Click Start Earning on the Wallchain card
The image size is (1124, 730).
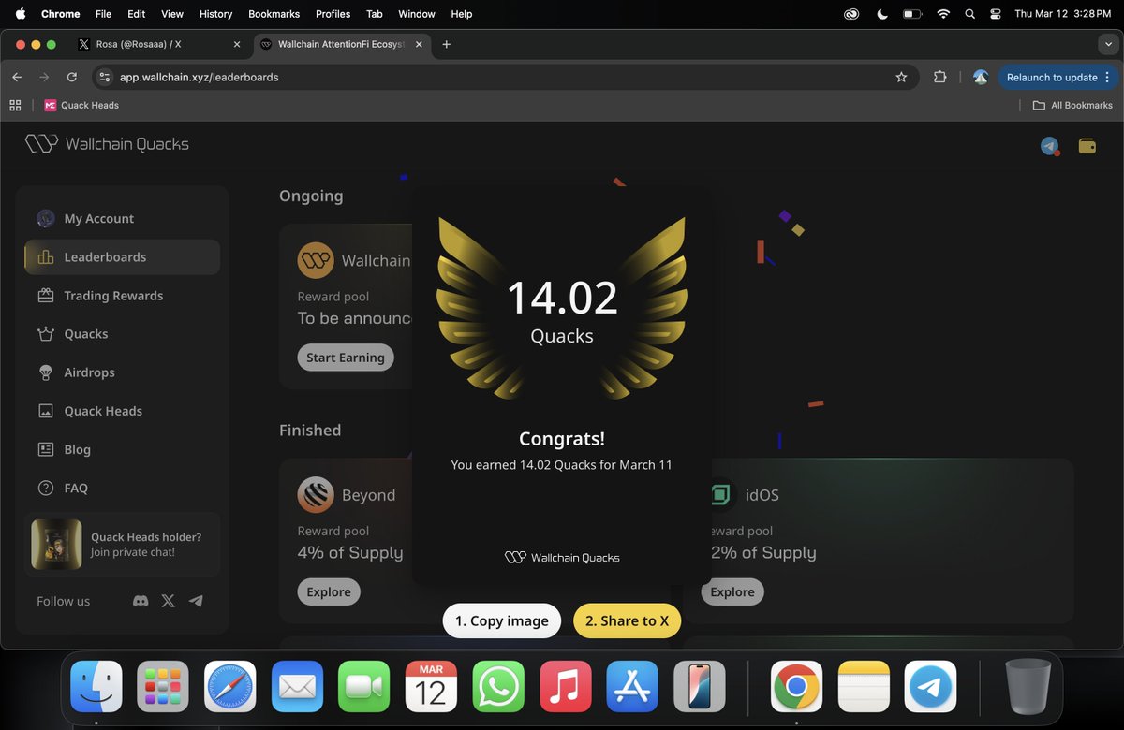tap(346, 358)
